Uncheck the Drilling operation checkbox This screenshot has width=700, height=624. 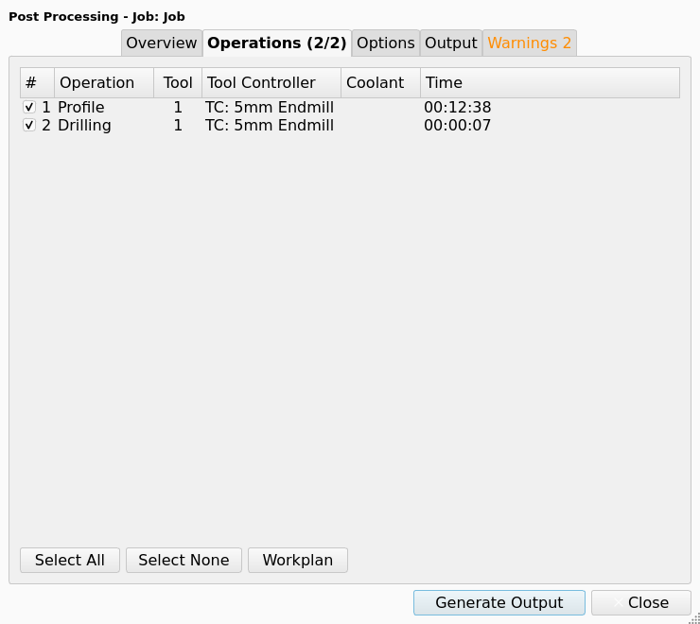tap(29, 125)
